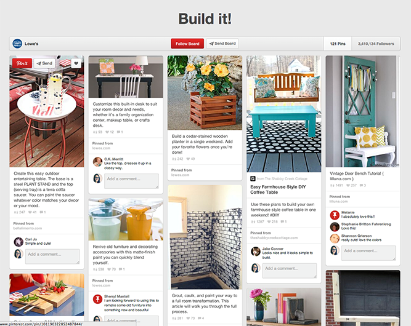
Task: Click Follow Board button
Action: [187, 44]
